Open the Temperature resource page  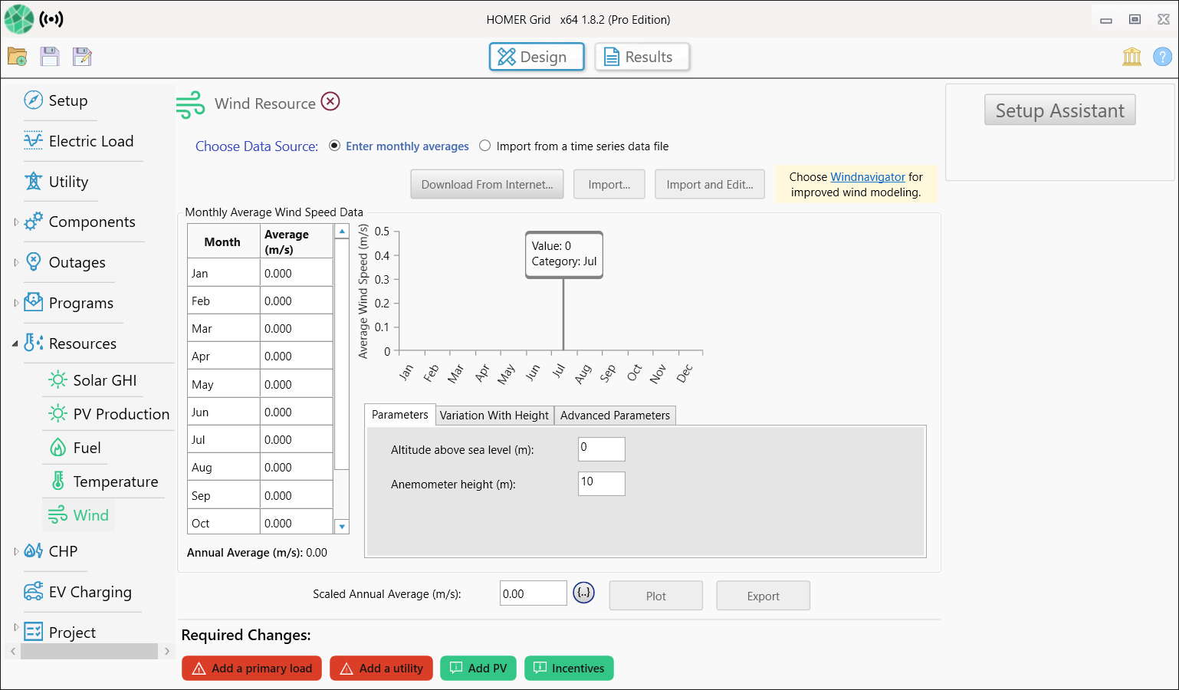click(115, 481)
